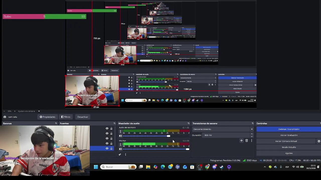321x180 pixels.
Task: Add a scene transition with plus icon
Action: click(242, 140)
